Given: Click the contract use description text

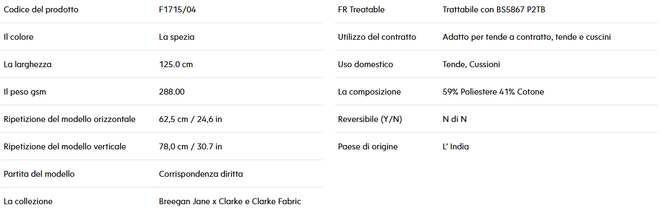Looking at the screenshot, I should coord(526,37).
